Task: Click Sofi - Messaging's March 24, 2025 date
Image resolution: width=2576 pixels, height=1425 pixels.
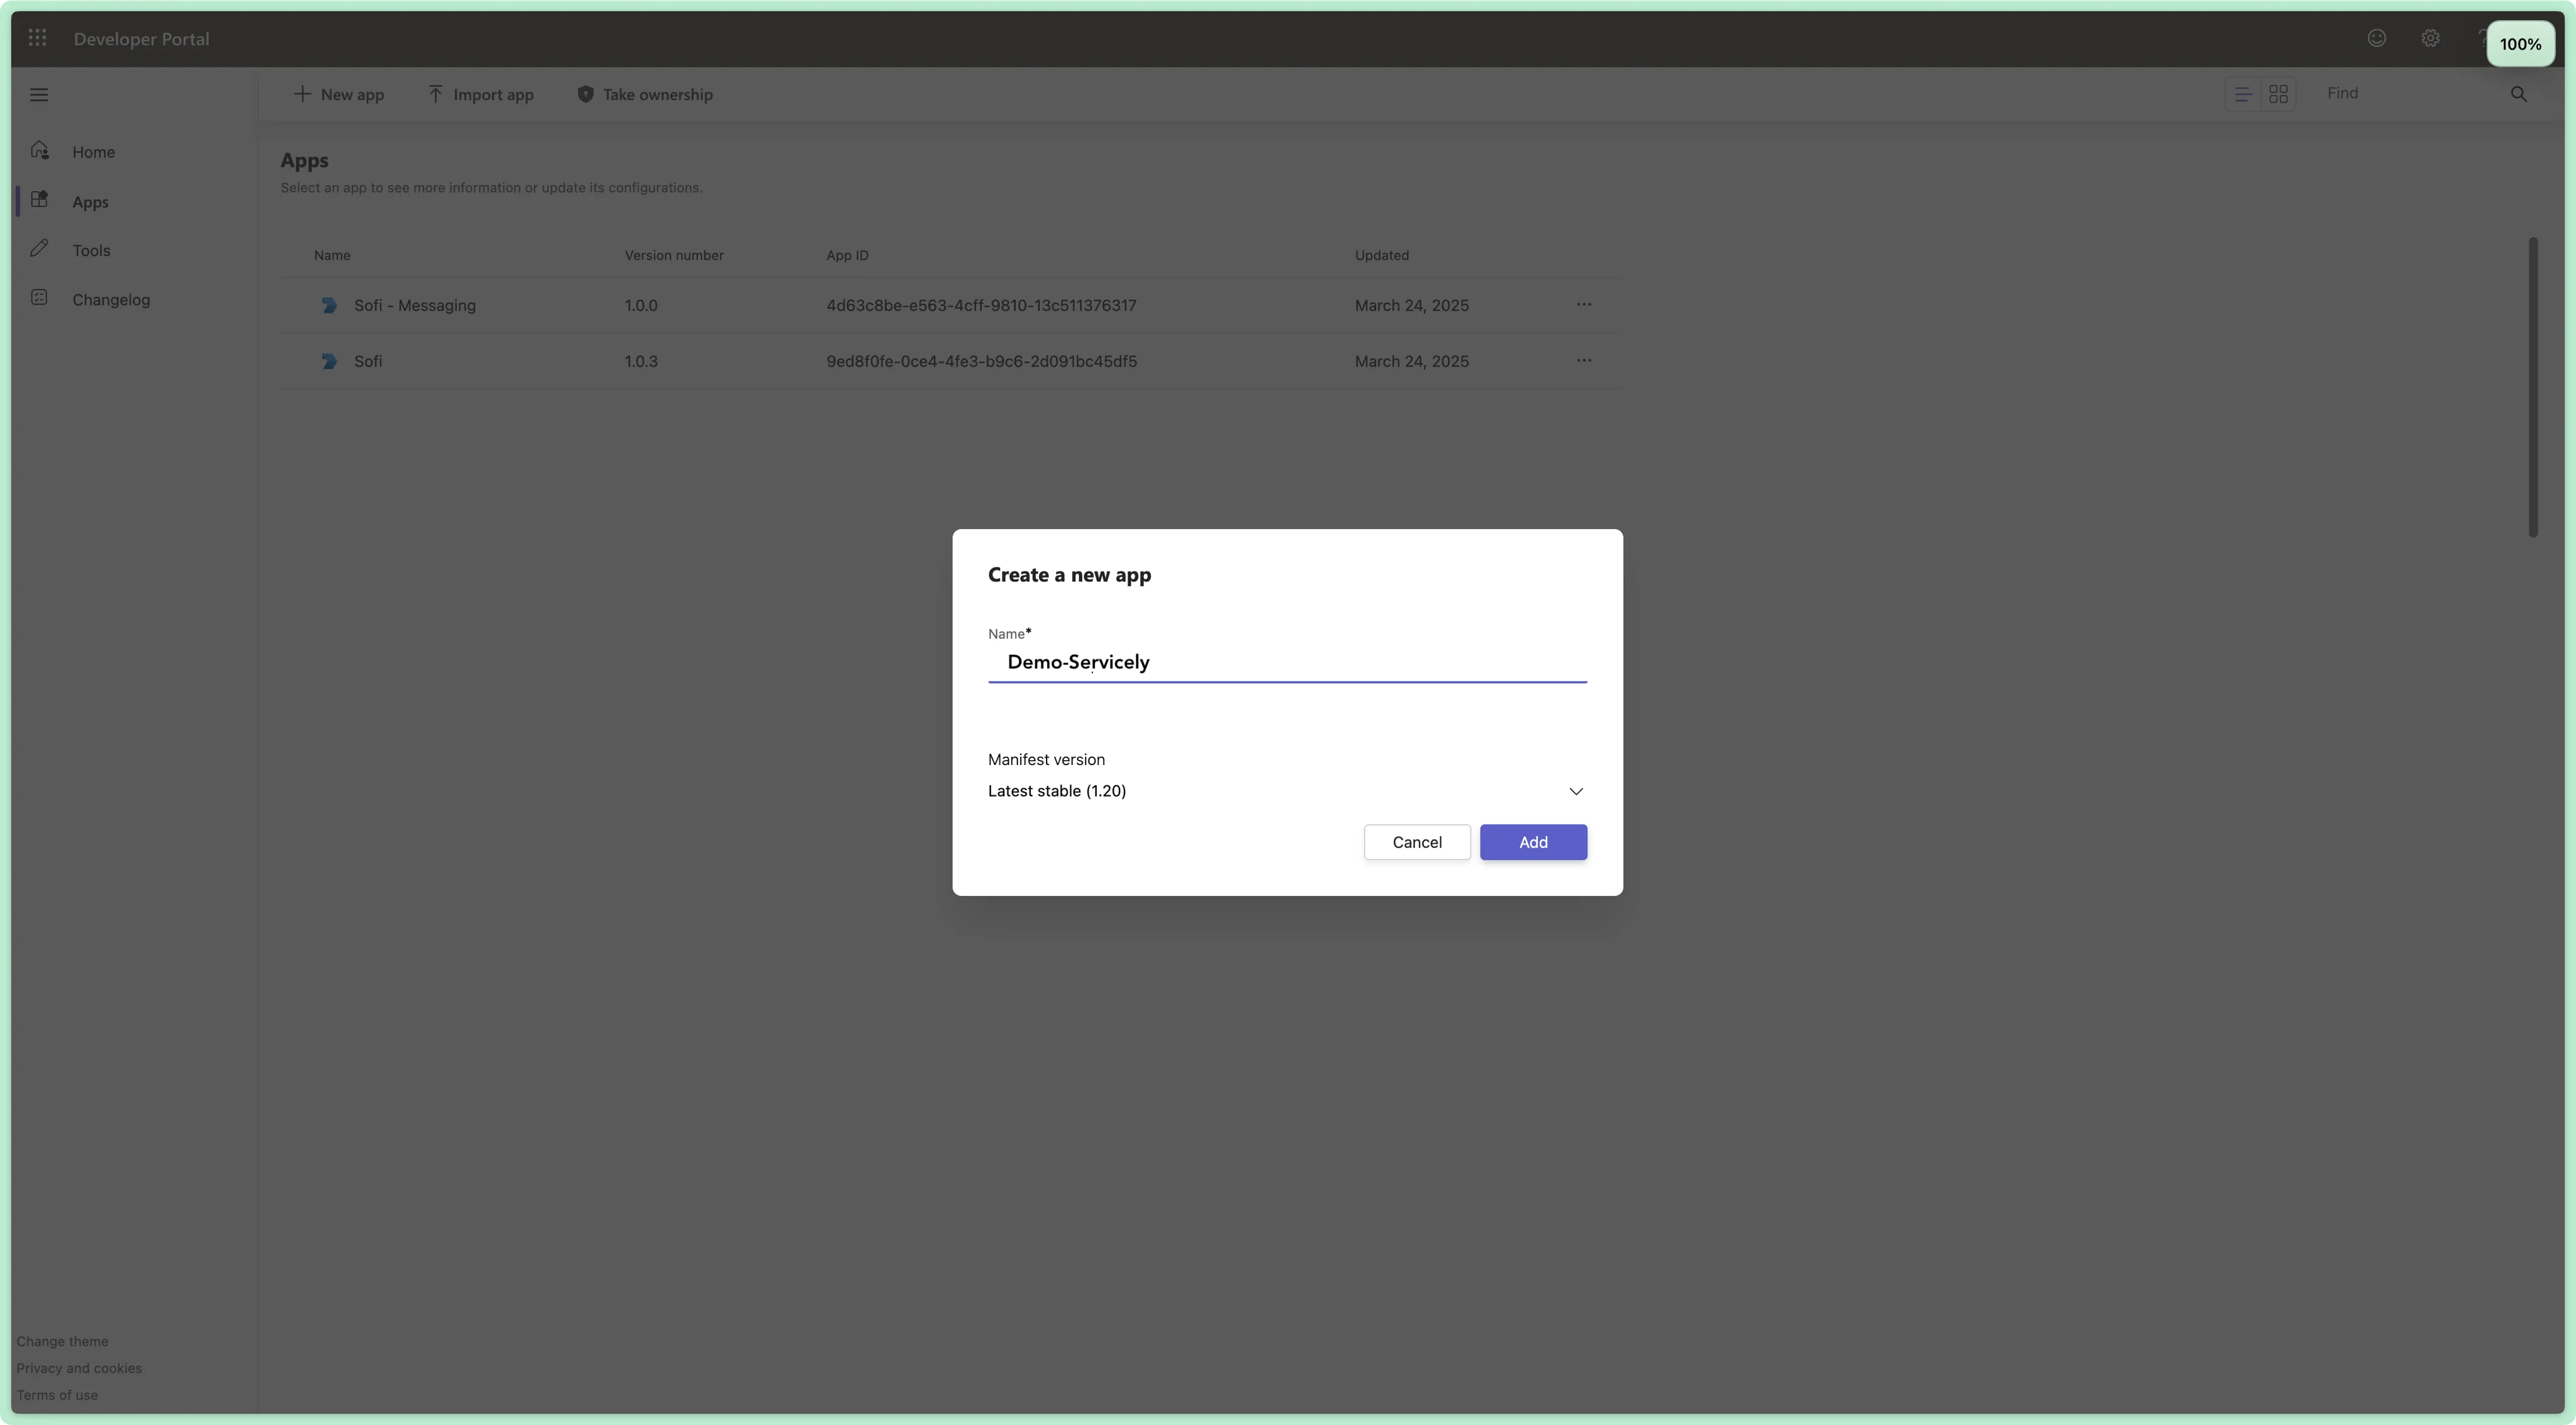Action: coord(1412,305)
